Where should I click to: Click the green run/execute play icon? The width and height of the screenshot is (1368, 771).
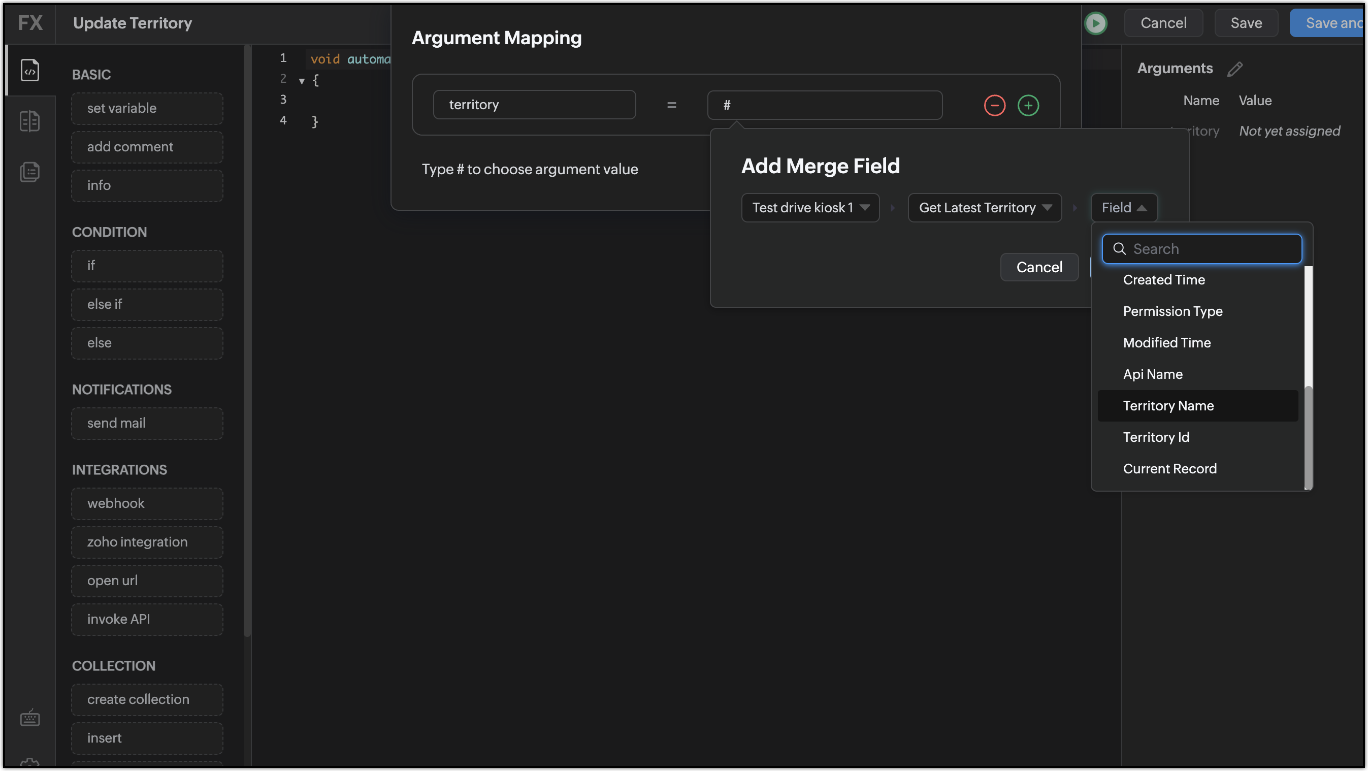coord(1096,23)
